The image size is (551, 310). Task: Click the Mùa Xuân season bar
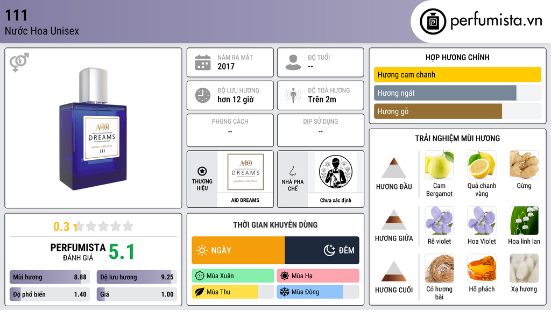pyautogui.click(x=233, y=276)
